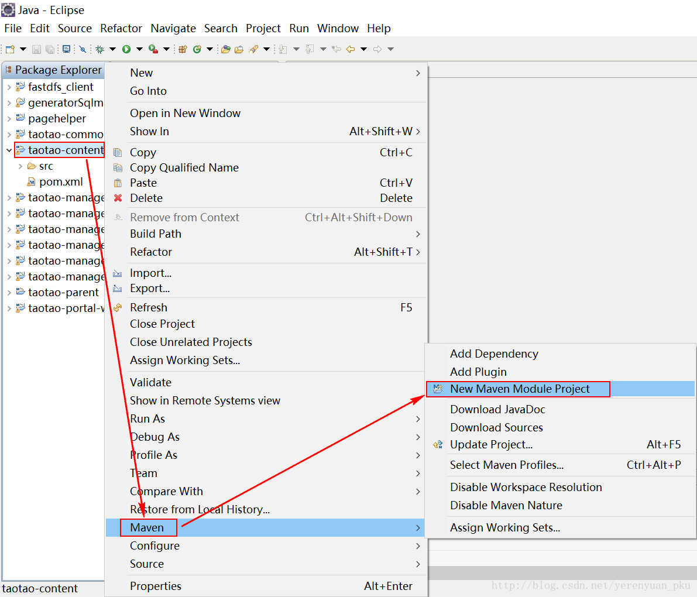The image size is (697, 597).
Task: Open dropdown beside New Java Class icon
Action: tap(210, 49)
